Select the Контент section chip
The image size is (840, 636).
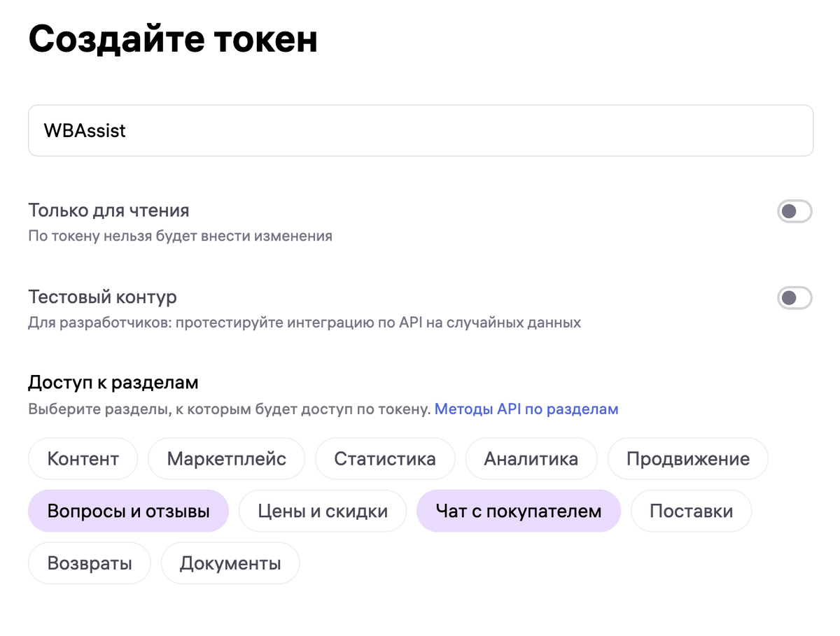tap(83, 459)
